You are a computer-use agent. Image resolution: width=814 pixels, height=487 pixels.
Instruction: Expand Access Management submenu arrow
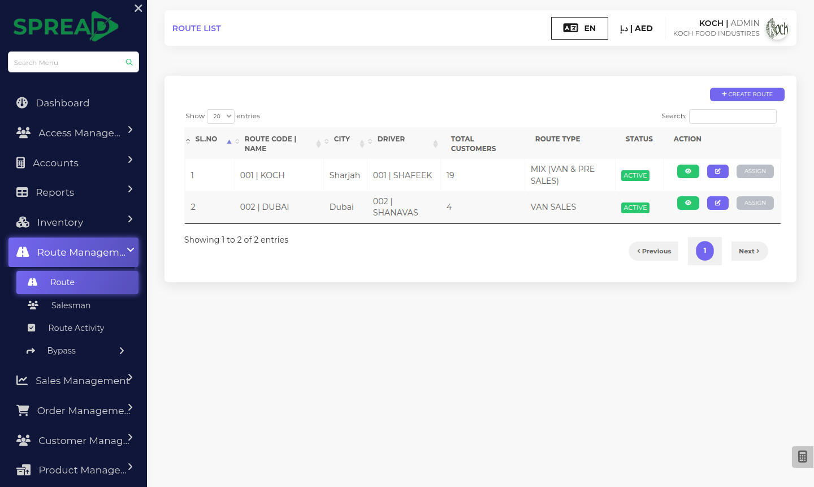(x=131, y=130)
